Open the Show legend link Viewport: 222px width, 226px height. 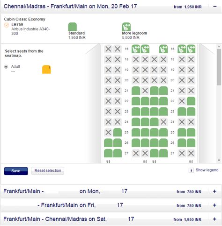pyautogui.click(x=207, y=170)
